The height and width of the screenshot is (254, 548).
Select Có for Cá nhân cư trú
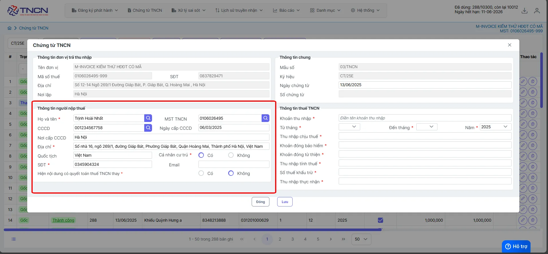pyautogui.click(x=201, y=155)
